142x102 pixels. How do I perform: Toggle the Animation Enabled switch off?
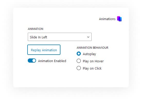pos(32,61)
